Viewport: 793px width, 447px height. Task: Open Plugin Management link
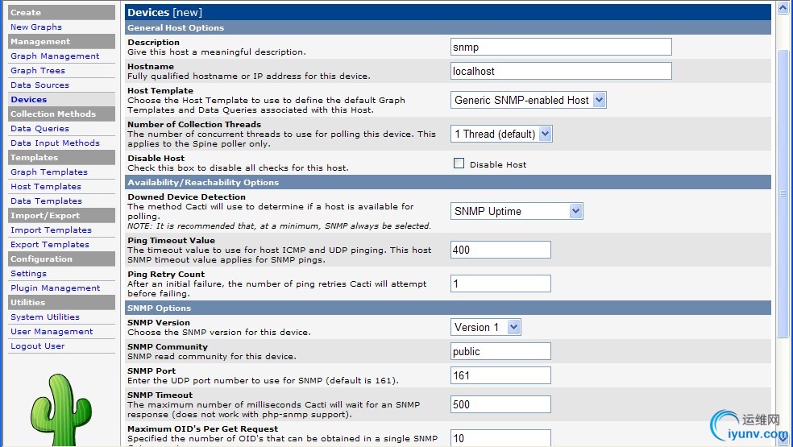[x=56, y=288]
